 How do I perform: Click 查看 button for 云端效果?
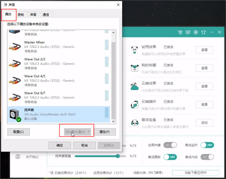pos(205,86)
